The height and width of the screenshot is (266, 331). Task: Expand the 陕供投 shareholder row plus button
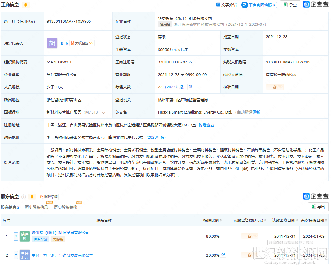(16, 236)
